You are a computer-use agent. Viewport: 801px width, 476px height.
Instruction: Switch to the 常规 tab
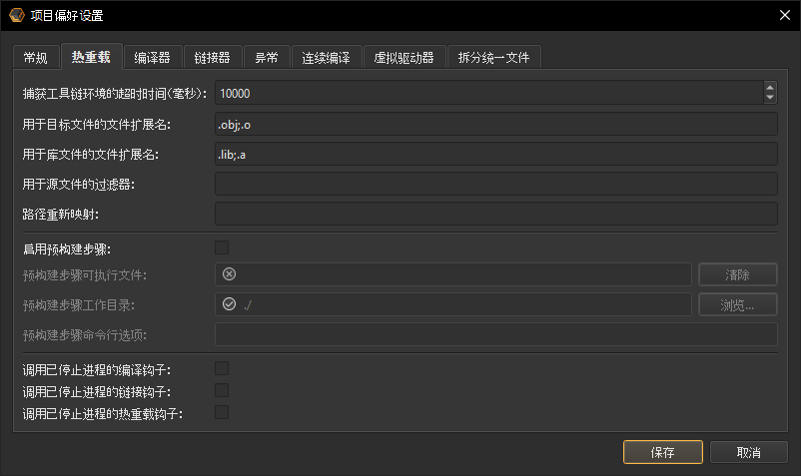pyautogui.click(x=35, y=58)
